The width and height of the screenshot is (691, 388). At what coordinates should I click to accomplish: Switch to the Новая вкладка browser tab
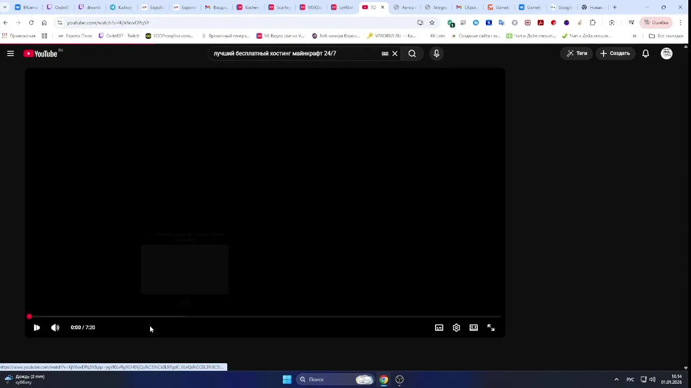pyautogui.click(x=592, y=8)
